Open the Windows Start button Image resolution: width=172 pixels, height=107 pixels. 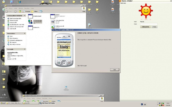pyautogui.click(x=3, y=103)
